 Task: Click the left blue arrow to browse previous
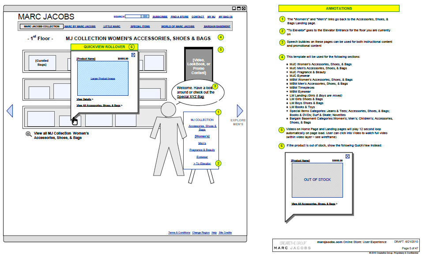pyautogui.click(x=10, y=111)
